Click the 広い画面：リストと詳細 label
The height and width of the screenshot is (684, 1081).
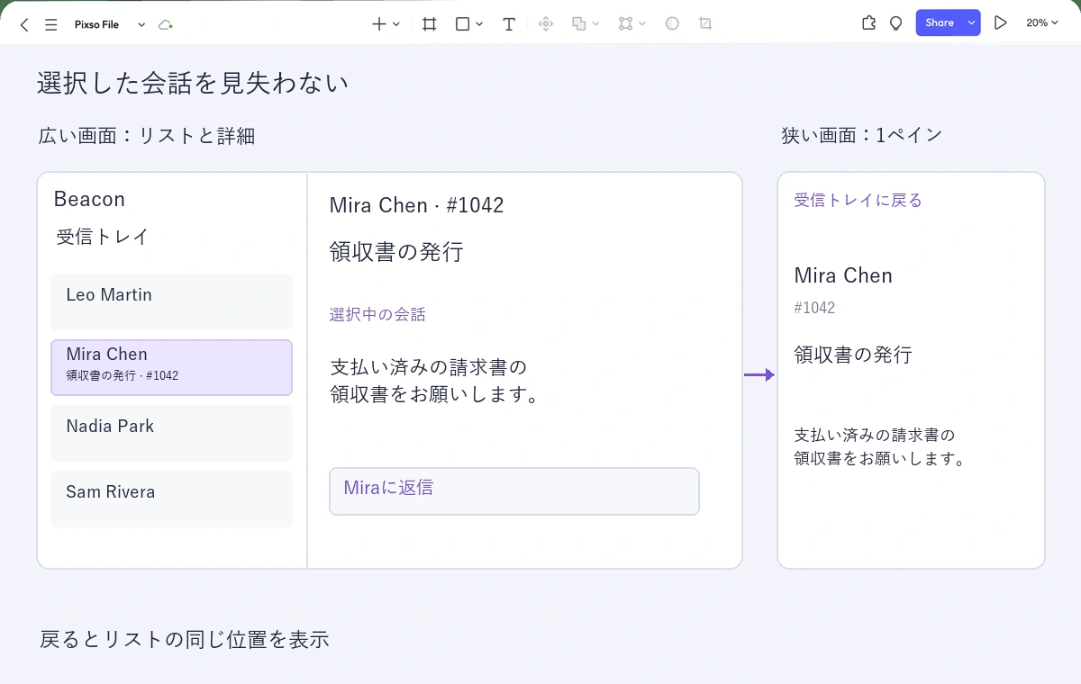pyautogui.click(x=147, y=136)
